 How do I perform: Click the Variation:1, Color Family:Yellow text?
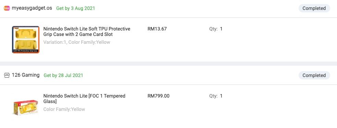(77, 42)
